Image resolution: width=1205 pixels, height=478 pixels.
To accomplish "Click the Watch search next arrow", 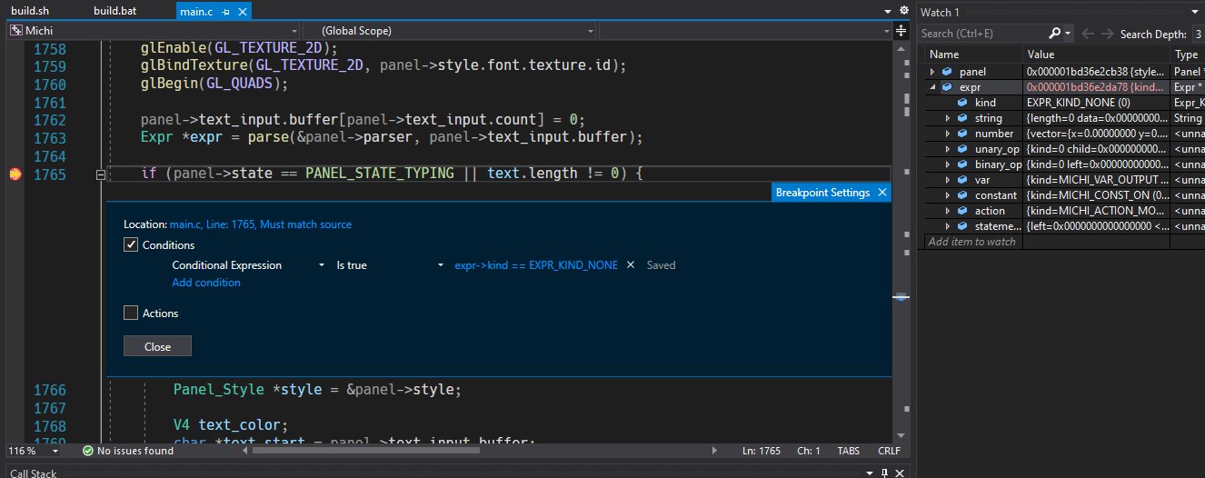I will (1107, 34).
